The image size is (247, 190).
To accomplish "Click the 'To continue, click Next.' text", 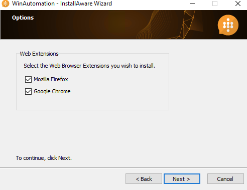I will pyautogui.click(x=44, y=158).
